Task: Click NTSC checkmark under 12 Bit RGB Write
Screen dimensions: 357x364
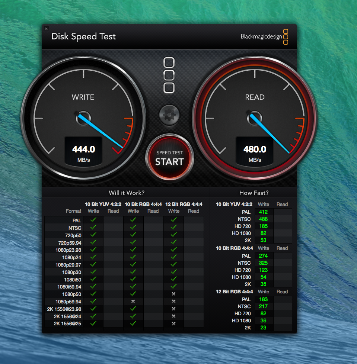Action: [173, 228]
